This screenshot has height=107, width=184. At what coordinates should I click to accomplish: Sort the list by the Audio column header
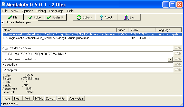coord(142,30)
